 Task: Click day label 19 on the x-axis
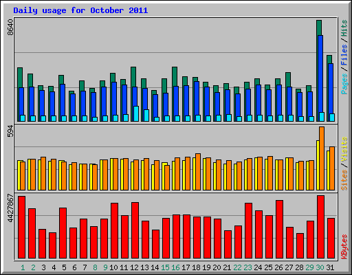[x=206, y=267]
